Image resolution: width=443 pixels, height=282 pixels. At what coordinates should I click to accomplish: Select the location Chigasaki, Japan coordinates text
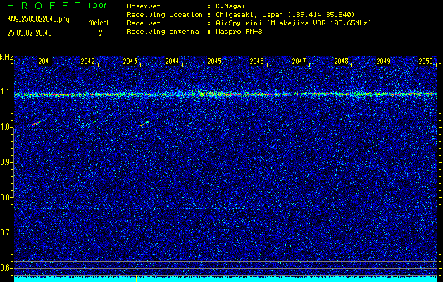click(x=285, y=15)
